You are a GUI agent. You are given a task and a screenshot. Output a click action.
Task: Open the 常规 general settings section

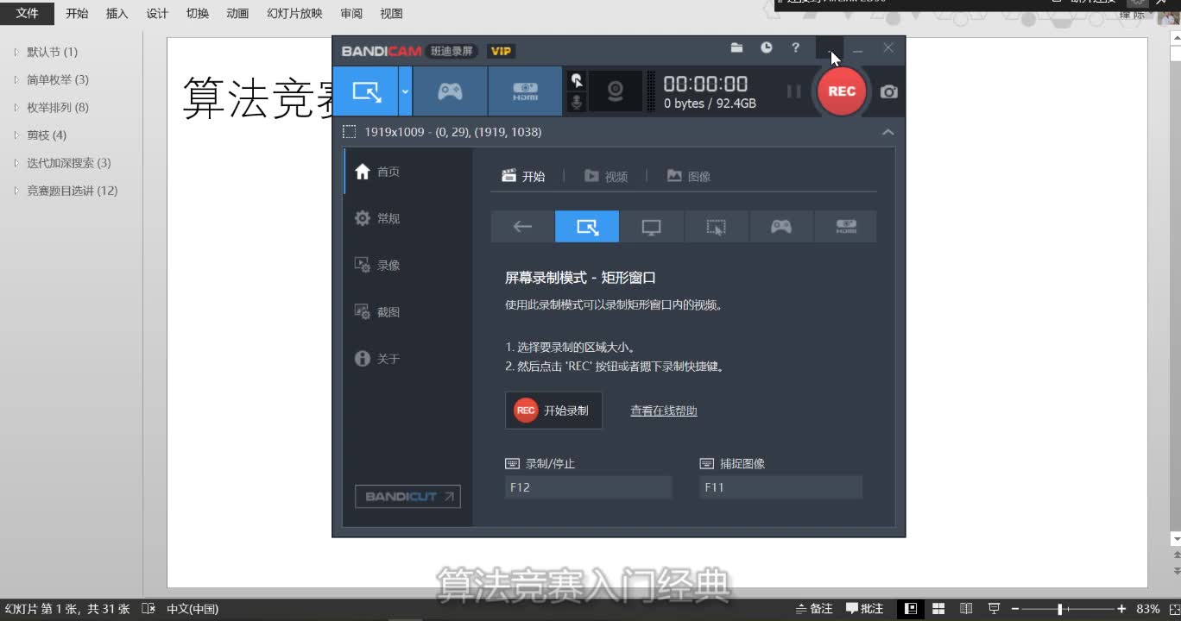coord(407,218)
